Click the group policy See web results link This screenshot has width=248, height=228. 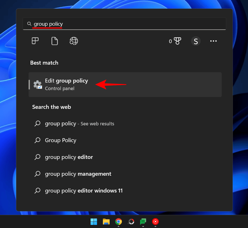[x=79, y=123]
